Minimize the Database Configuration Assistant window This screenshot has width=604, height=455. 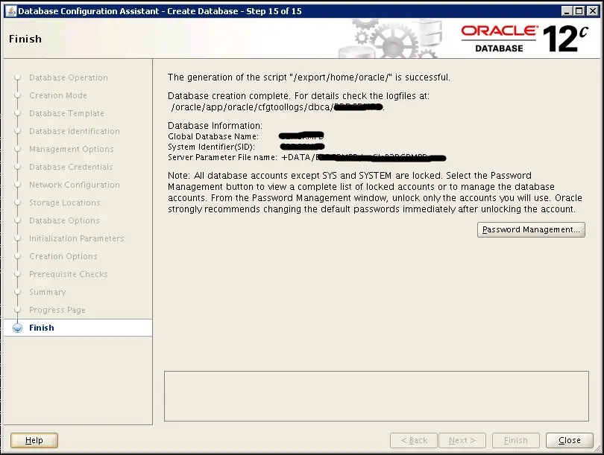coord(566,11)
